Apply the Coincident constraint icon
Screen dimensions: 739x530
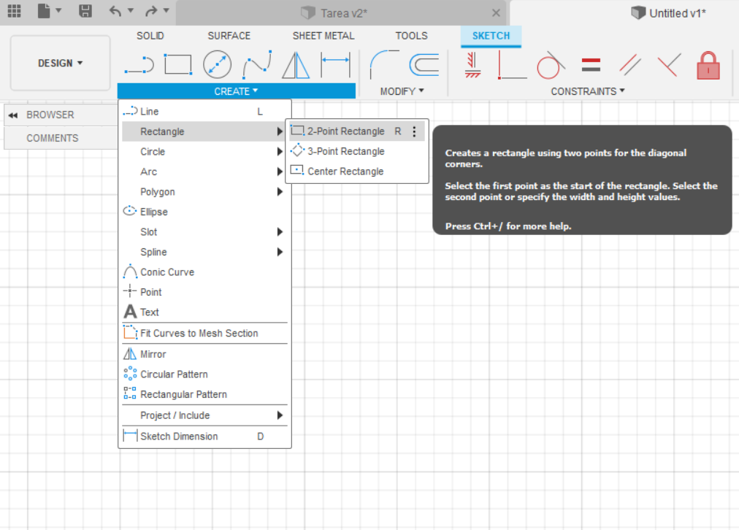click(513, 64)
